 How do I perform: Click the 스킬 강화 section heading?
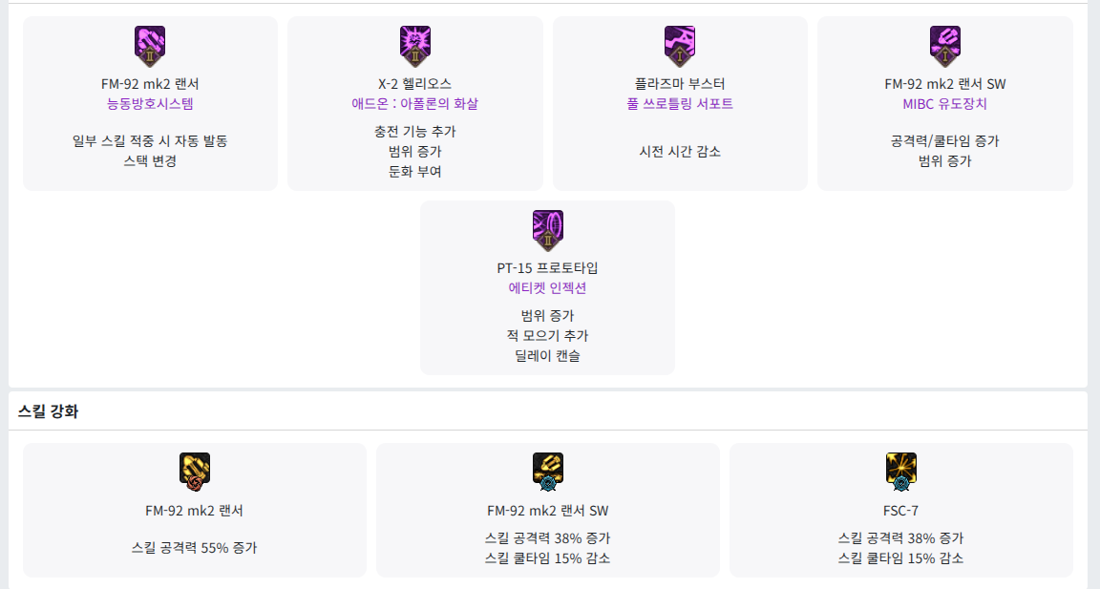pyautogui.click(x=48, y=411)
